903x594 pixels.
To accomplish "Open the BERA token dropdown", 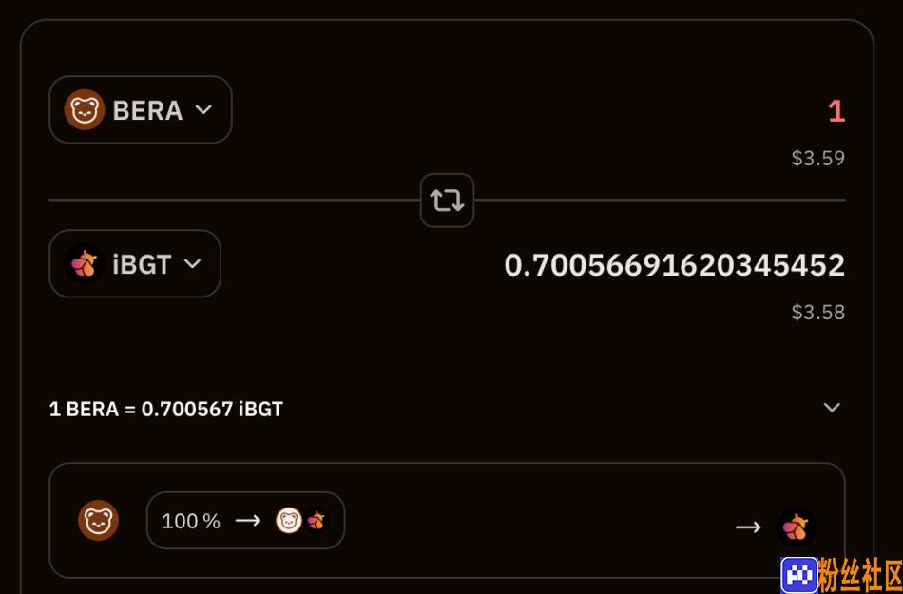I will (x=141, y=109).
